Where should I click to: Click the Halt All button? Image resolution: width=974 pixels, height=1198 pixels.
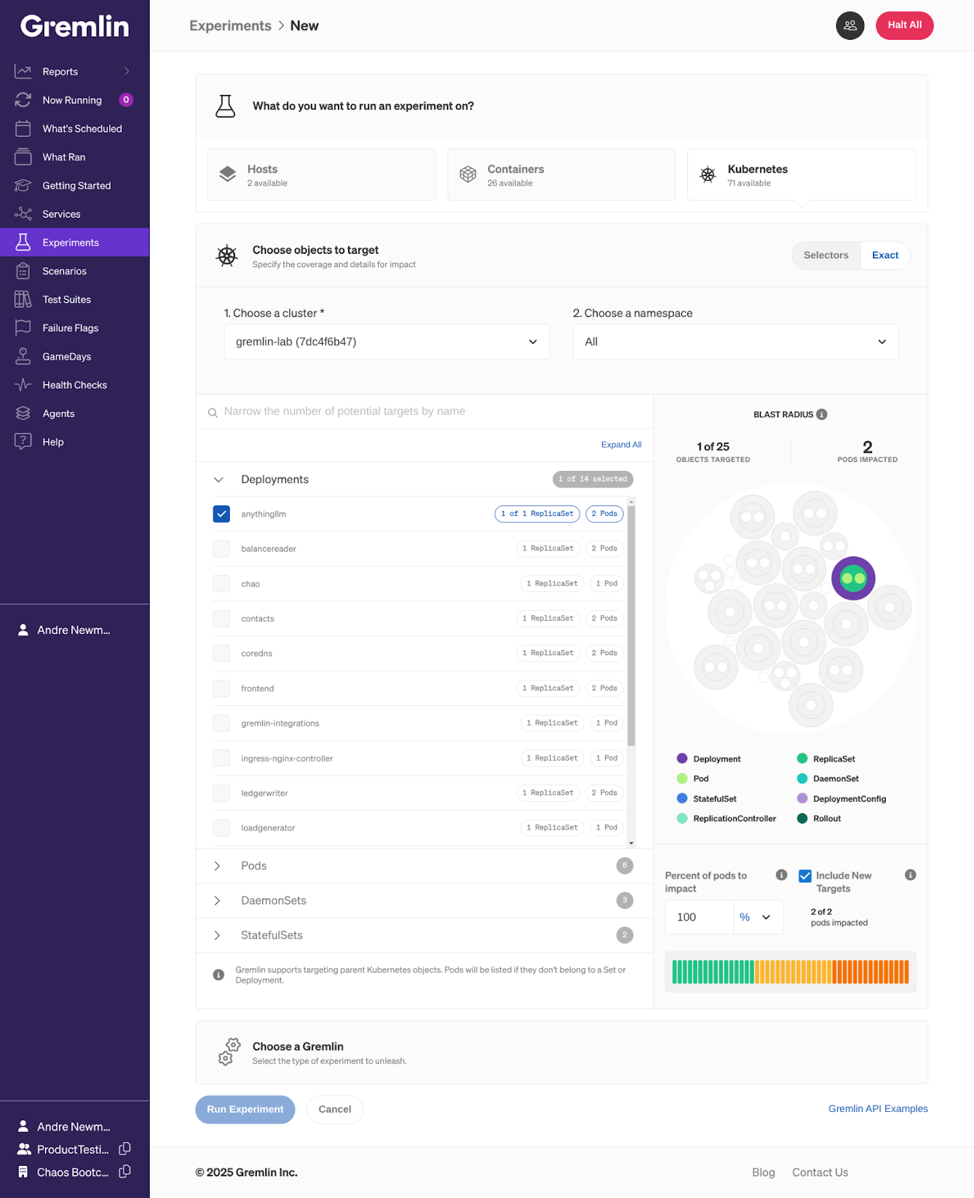pyautogui.click(x=904, y=25)
